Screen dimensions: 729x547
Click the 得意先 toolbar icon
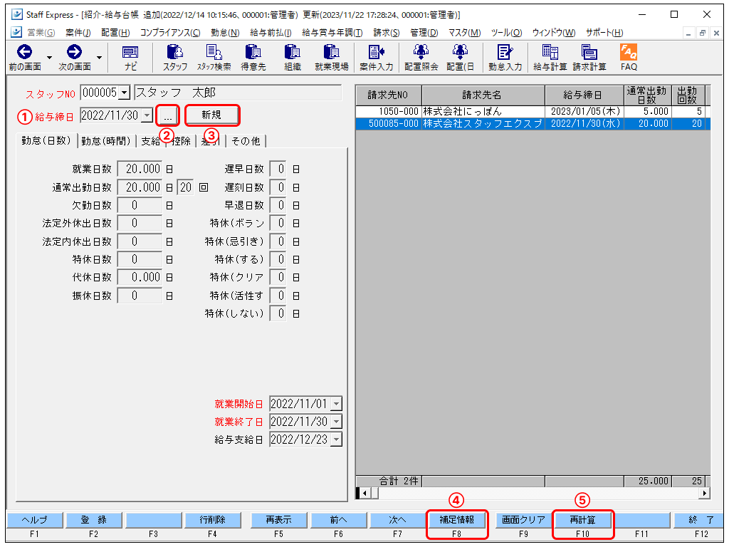click(x=253, y=57)
